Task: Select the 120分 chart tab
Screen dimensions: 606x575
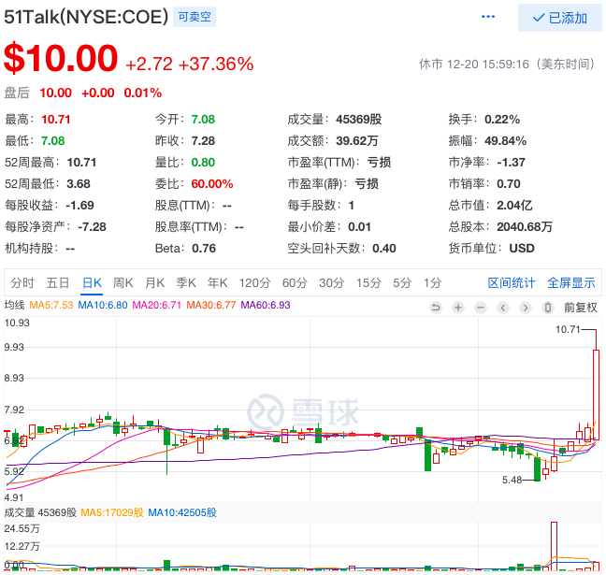Action: [x=254, y=283]
